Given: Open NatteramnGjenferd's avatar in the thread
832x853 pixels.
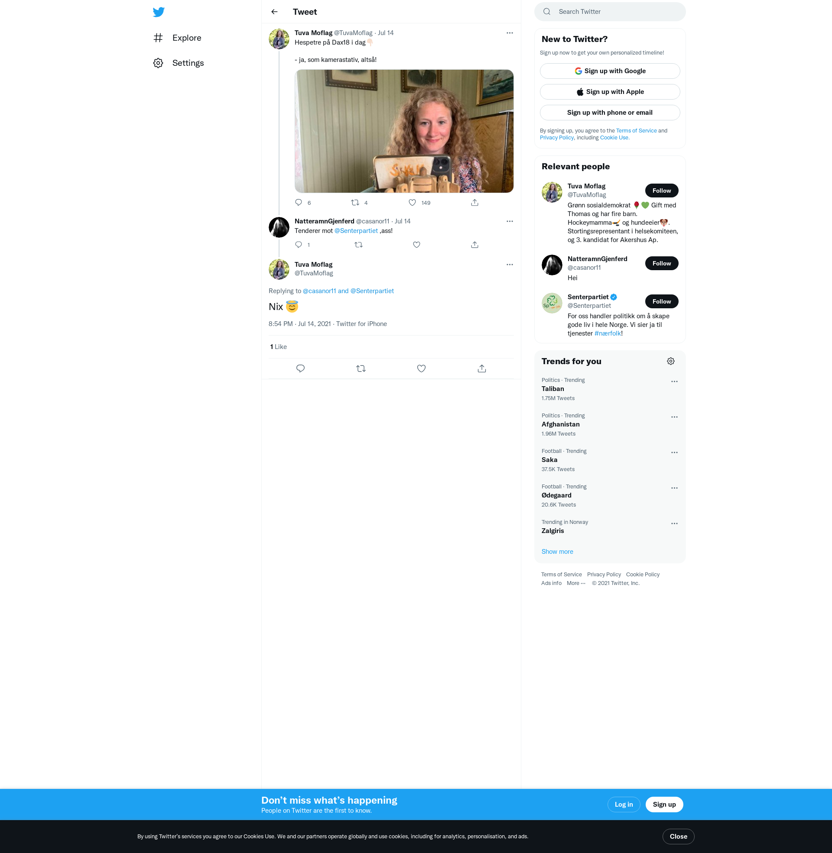Looking at the screenshot, I should point(279,227).
